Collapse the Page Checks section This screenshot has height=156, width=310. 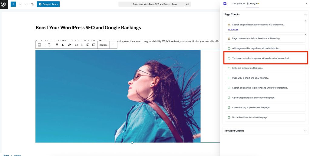(305, 14)
